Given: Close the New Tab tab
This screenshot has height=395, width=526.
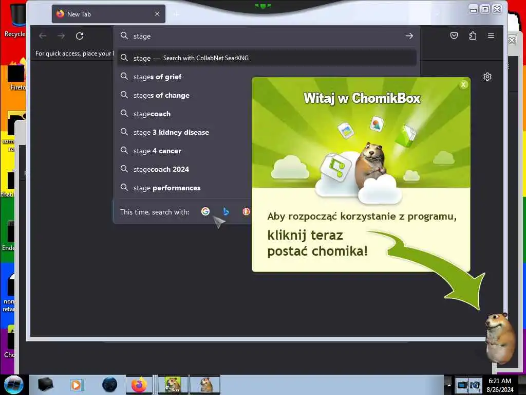Looking at the screenshot, I should (x=157, y=14).
